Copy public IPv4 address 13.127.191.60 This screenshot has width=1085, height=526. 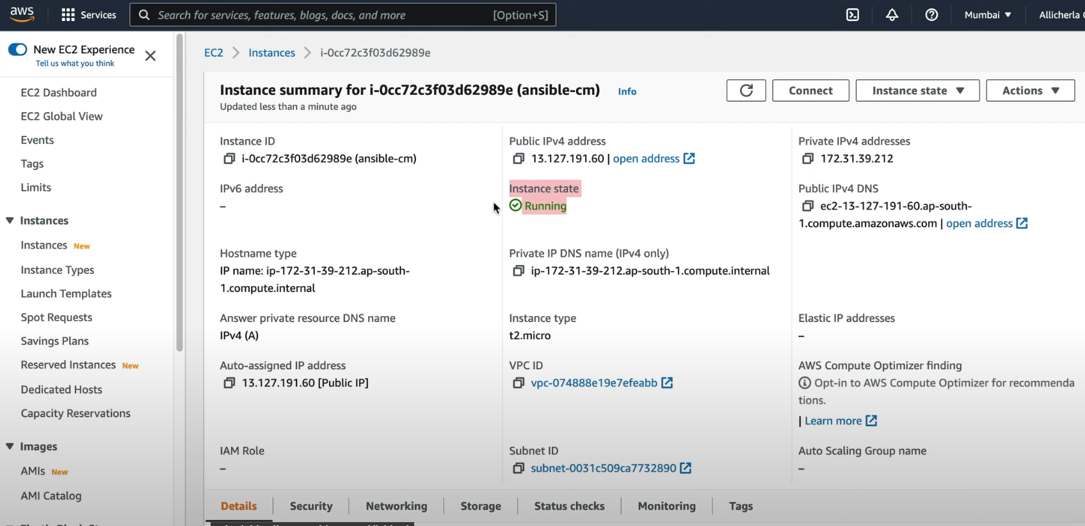pos(518,159)
